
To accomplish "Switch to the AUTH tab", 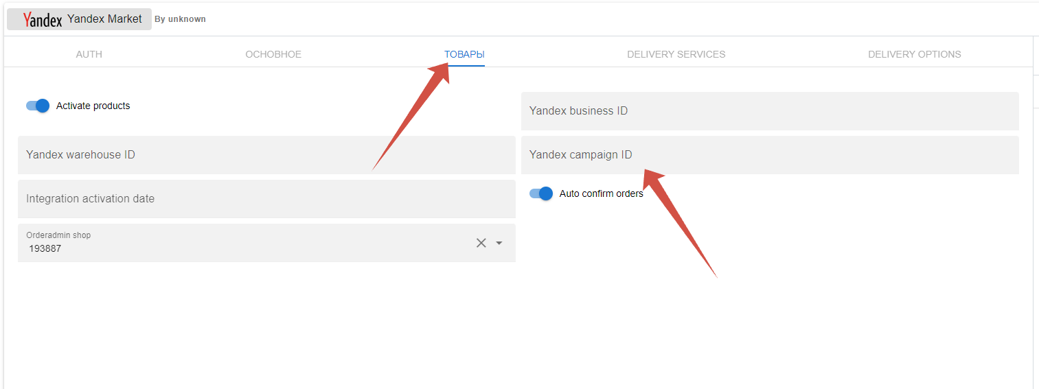I will pos(89,54).
